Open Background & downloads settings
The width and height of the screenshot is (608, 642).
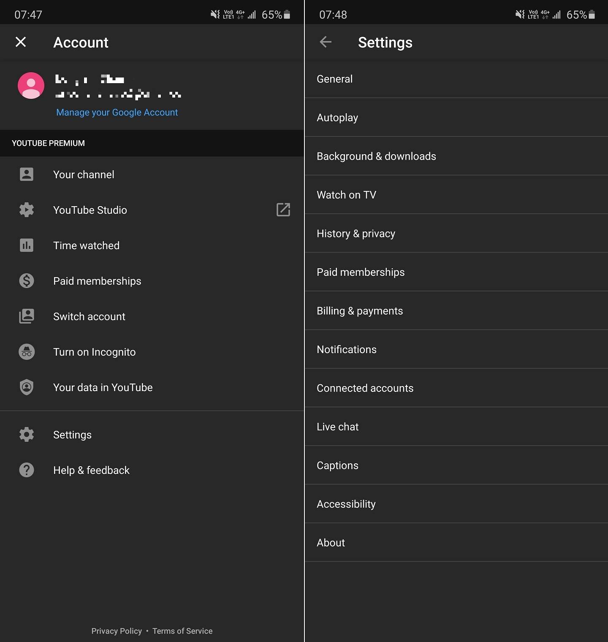pos(456,156)
